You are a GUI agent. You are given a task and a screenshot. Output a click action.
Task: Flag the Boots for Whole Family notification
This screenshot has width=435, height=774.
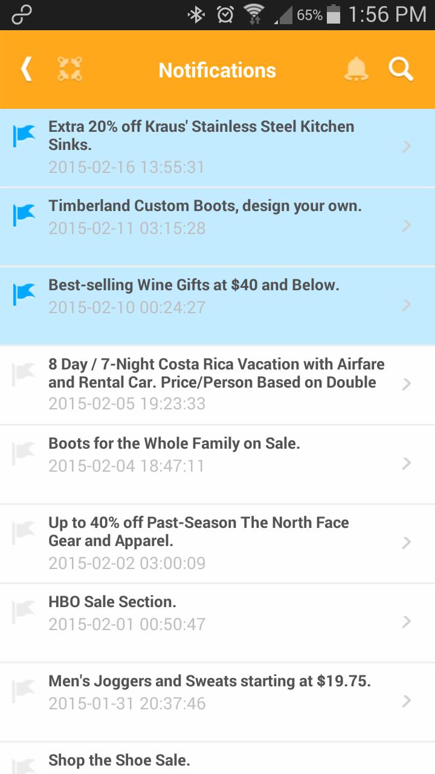point(24,453)
